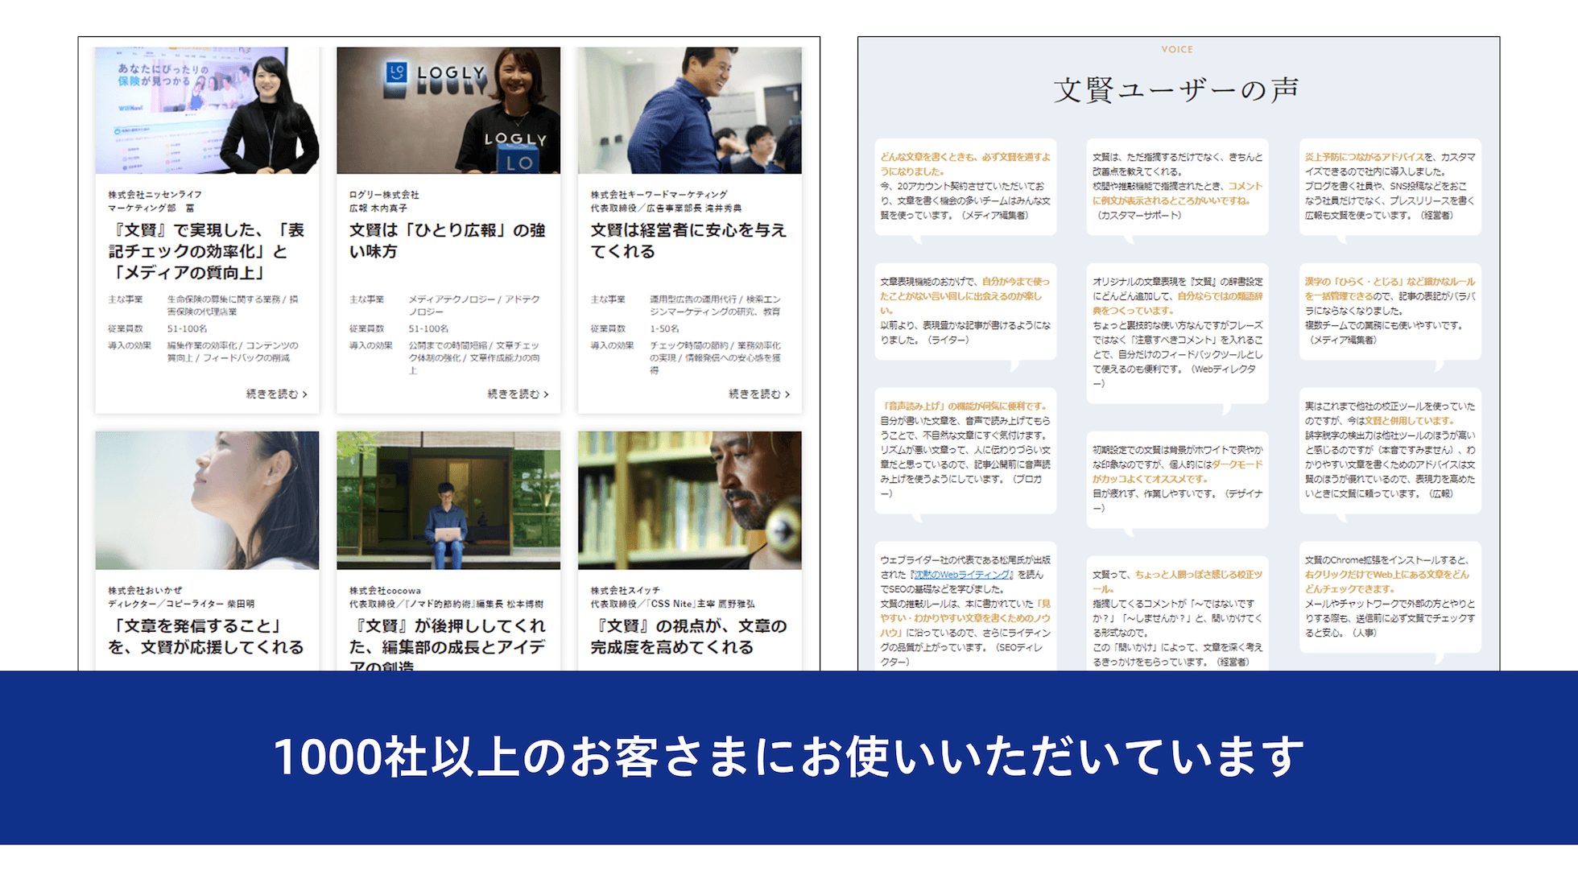
Task: Select 主な事業 メディアテクノロジー / アドテクノロジー
Action: [x=445, y=306]
